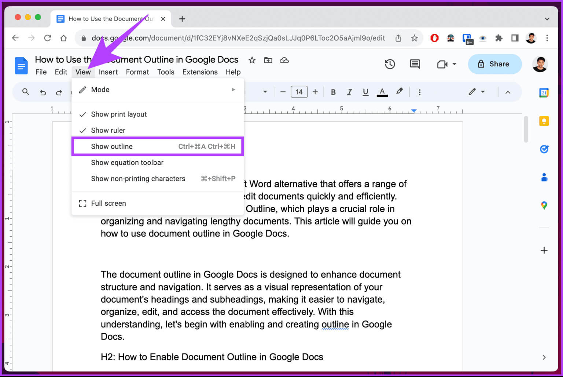Open the editing mode pencil dropdown
The height and width of the screenshot is (377, 563).
pos(476,92)
